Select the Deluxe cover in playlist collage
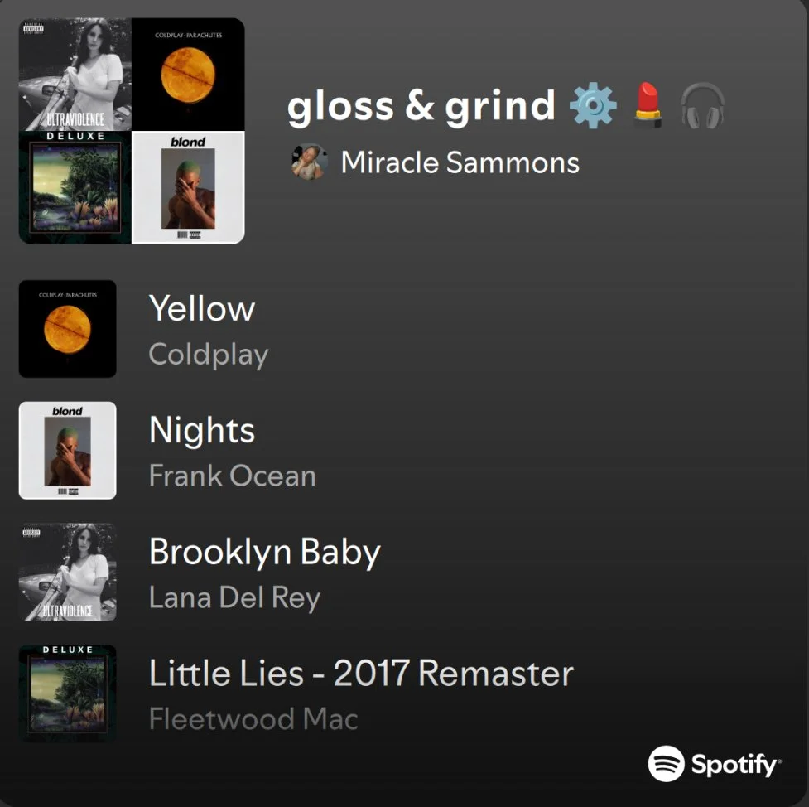 75,187
